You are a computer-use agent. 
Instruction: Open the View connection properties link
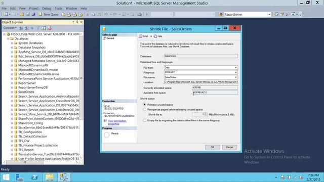(x=117, y=122)
